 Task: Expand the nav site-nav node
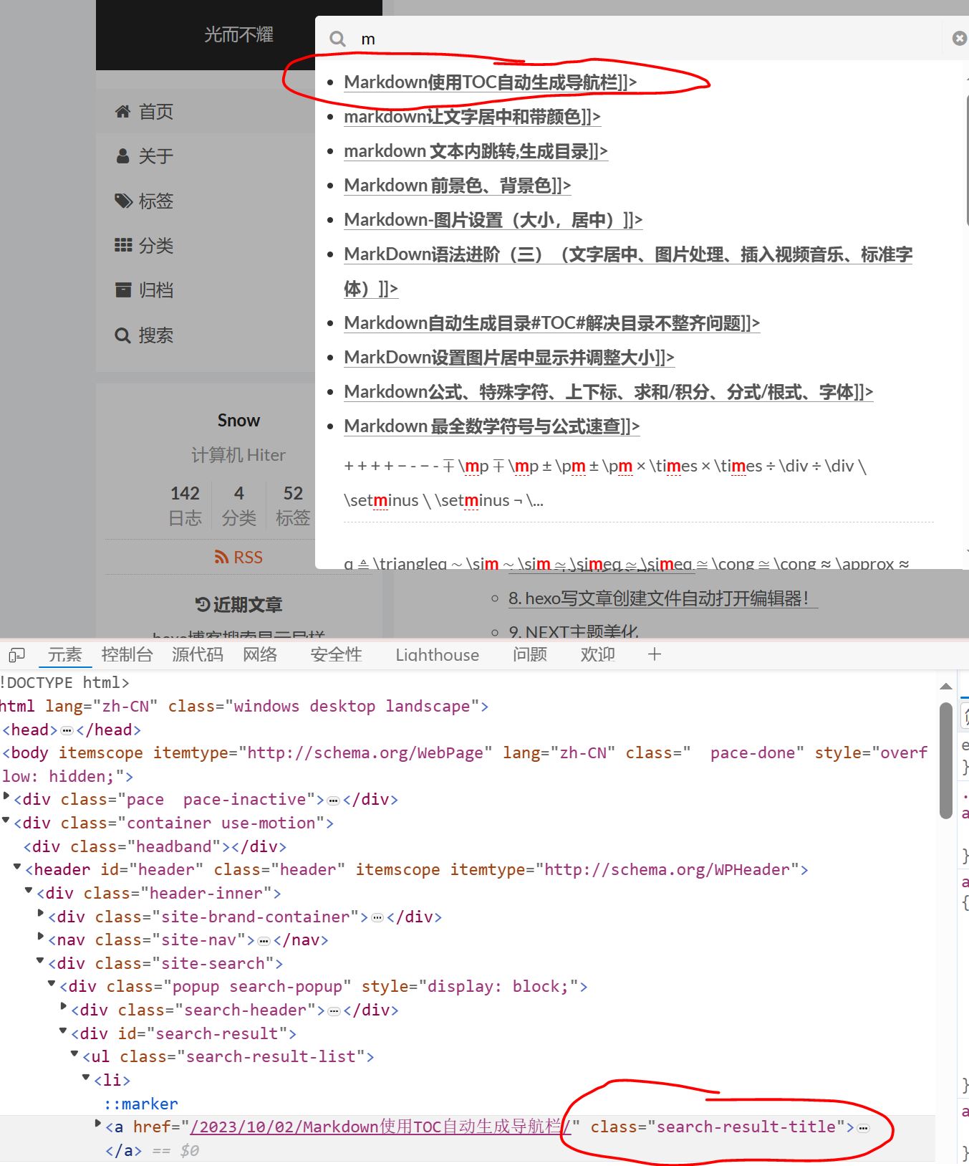42,937
